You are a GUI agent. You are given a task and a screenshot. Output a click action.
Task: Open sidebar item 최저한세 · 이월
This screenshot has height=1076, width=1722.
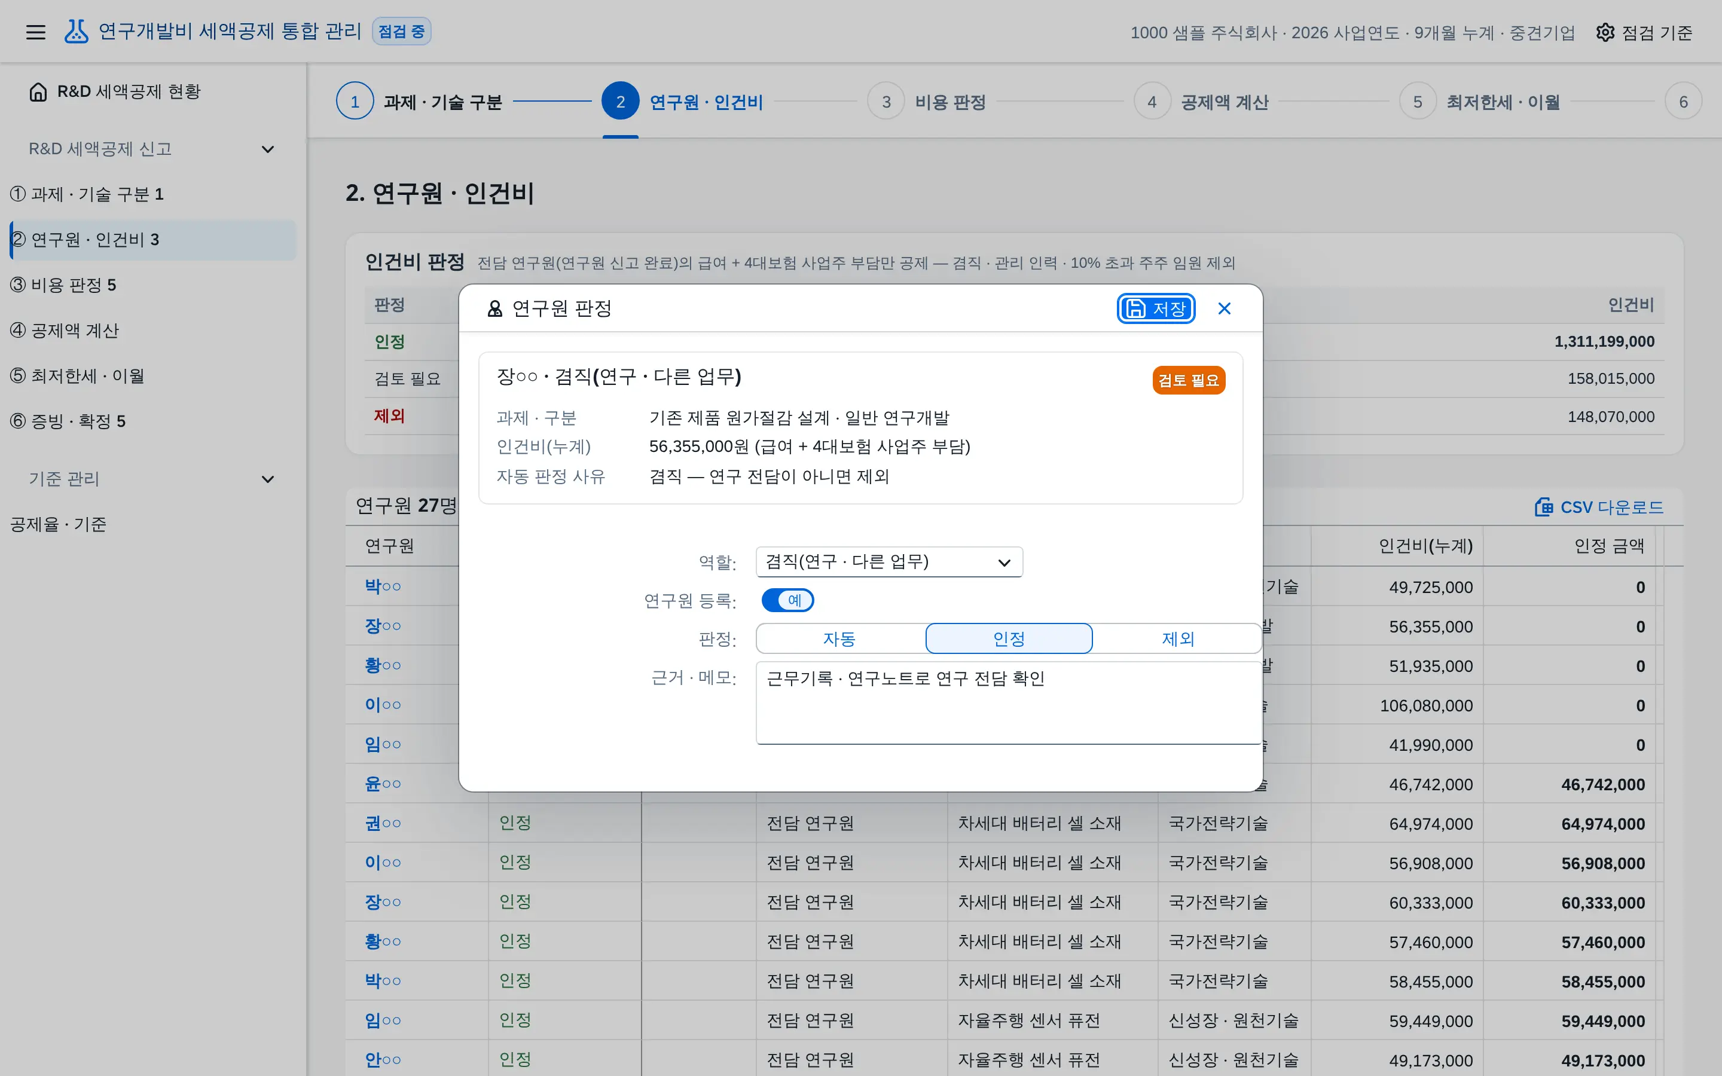click(153, 376)
